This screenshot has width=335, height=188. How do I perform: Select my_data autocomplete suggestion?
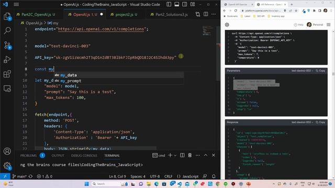pos(119,75)
